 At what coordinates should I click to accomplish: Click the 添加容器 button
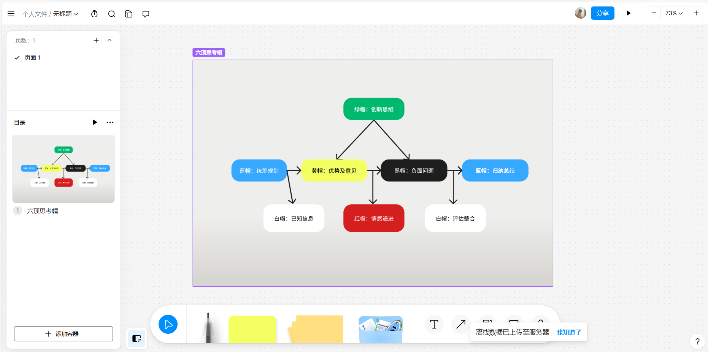tap(63, 334)
